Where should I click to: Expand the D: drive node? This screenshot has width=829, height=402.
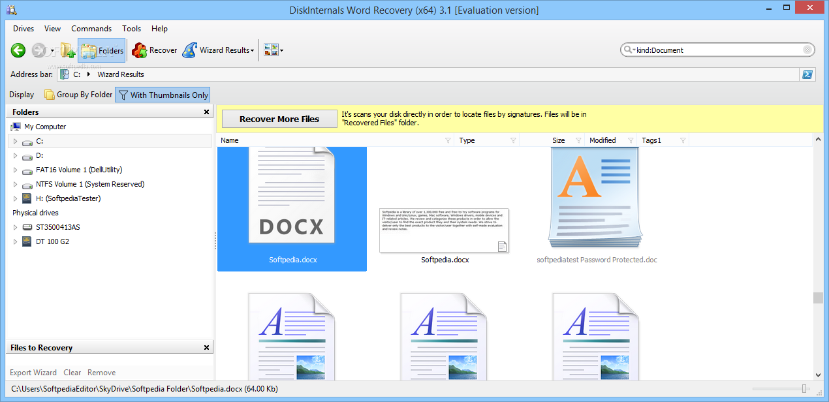16,155
